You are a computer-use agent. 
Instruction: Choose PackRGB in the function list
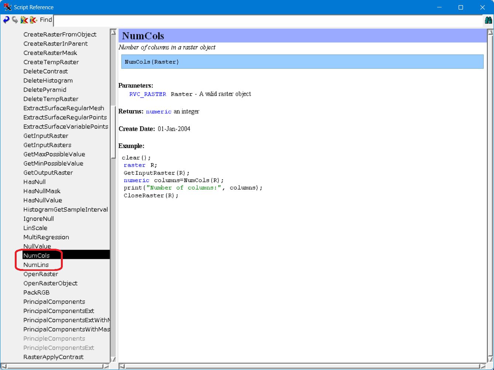pos(36,292)
